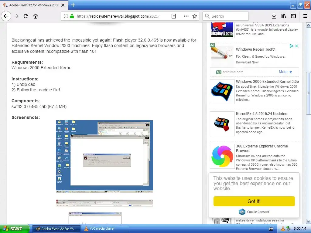Click the SciTech Display Doctor thumbnail
Image resolution: width=311 pixels, height=233 pixels.
point(222,30)
